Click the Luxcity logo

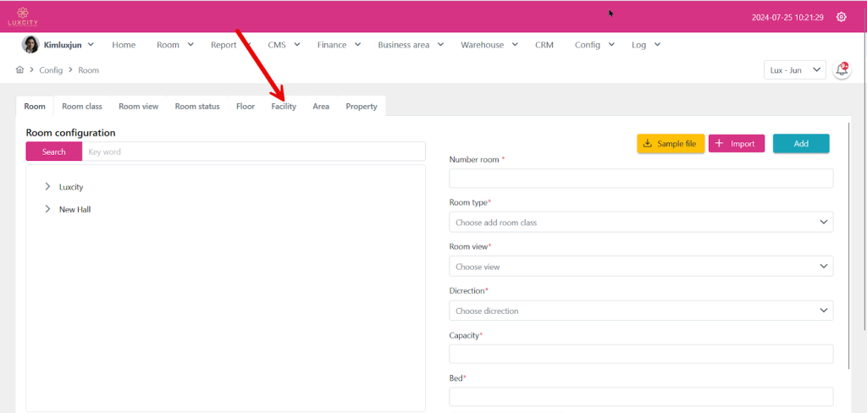(18, 16)
